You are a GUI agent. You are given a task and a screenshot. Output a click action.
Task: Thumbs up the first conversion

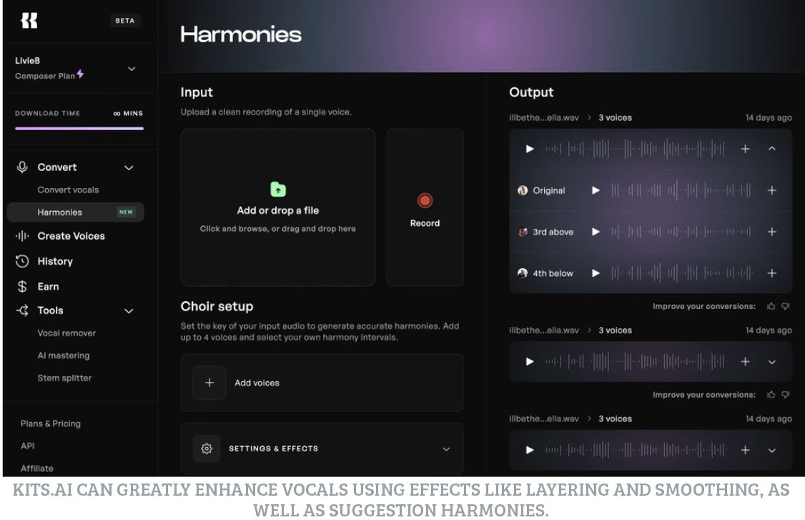771,306
